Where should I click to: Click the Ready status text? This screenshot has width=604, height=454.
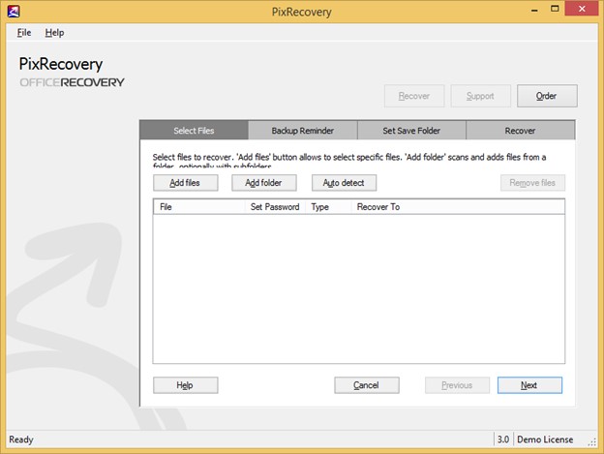[21, 439]
